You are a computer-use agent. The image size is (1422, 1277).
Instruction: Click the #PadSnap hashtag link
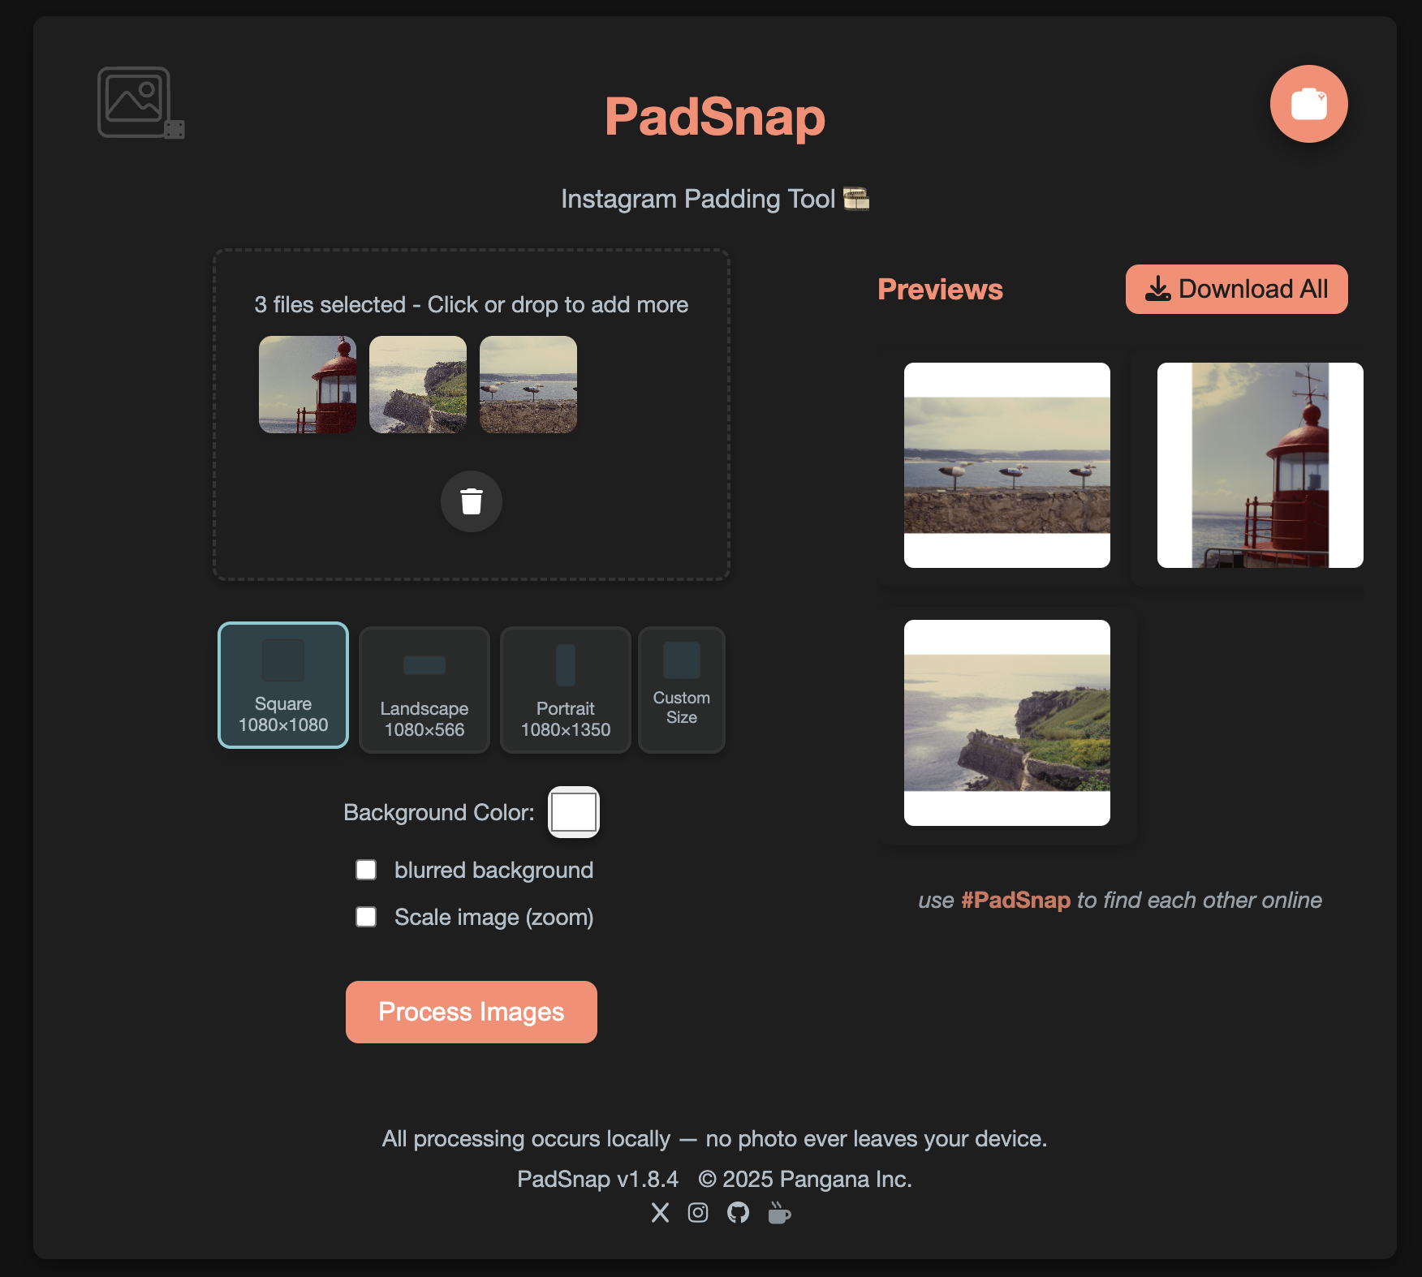[x=1015, y=900]
